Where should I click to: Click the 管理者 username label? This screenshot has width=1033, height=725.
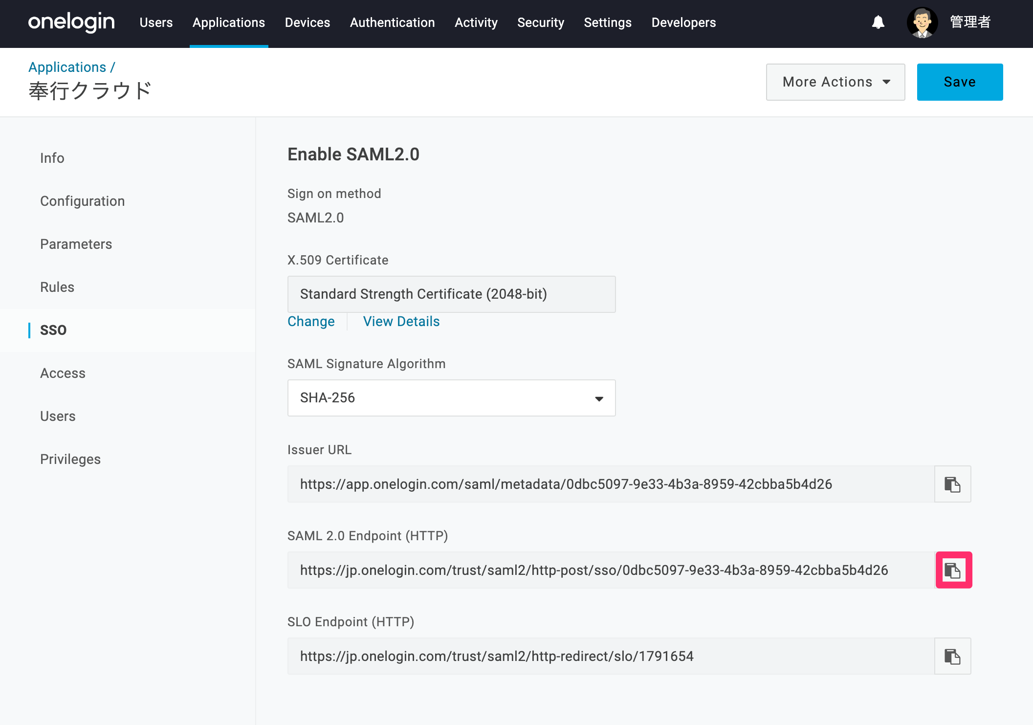pos(970,22)
